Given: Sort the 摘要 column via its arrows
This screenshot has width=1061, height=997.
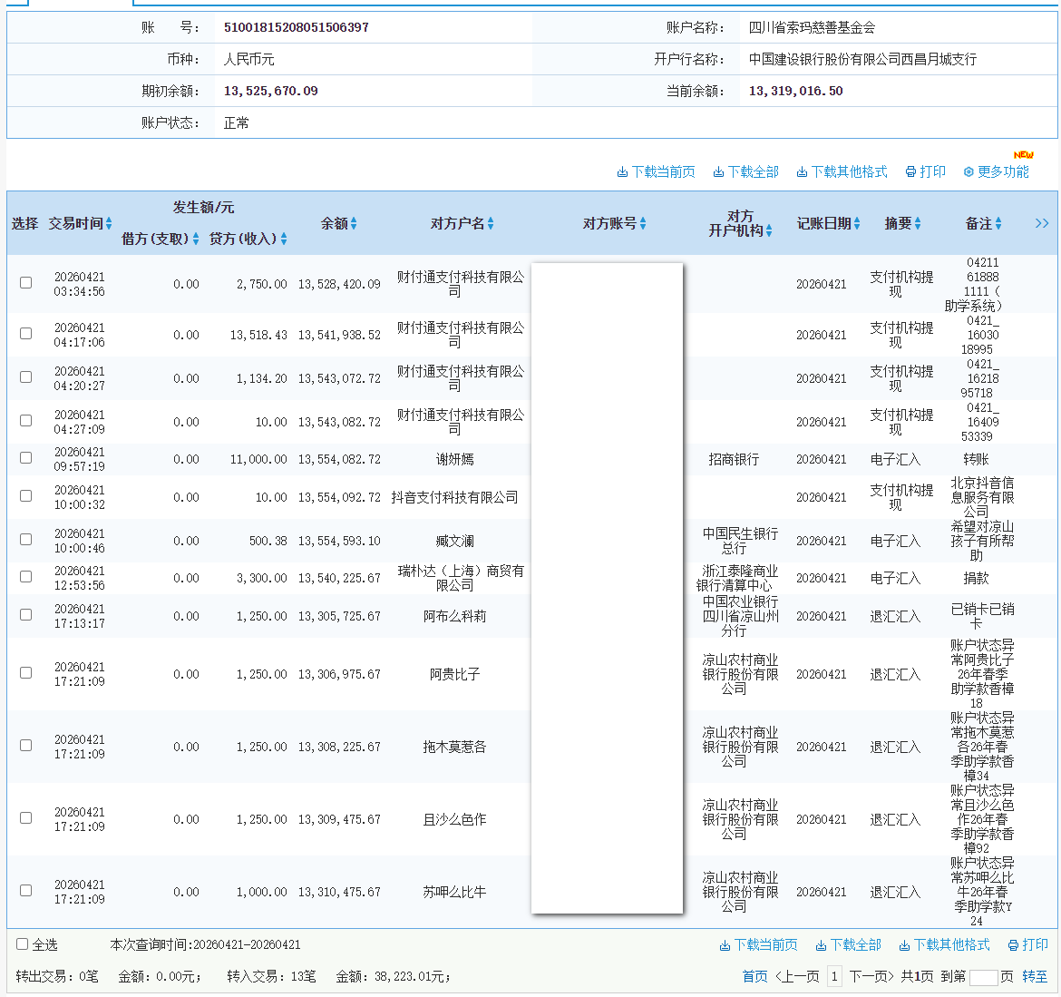Looking at the screenshot, I should [x=918, y=224].
